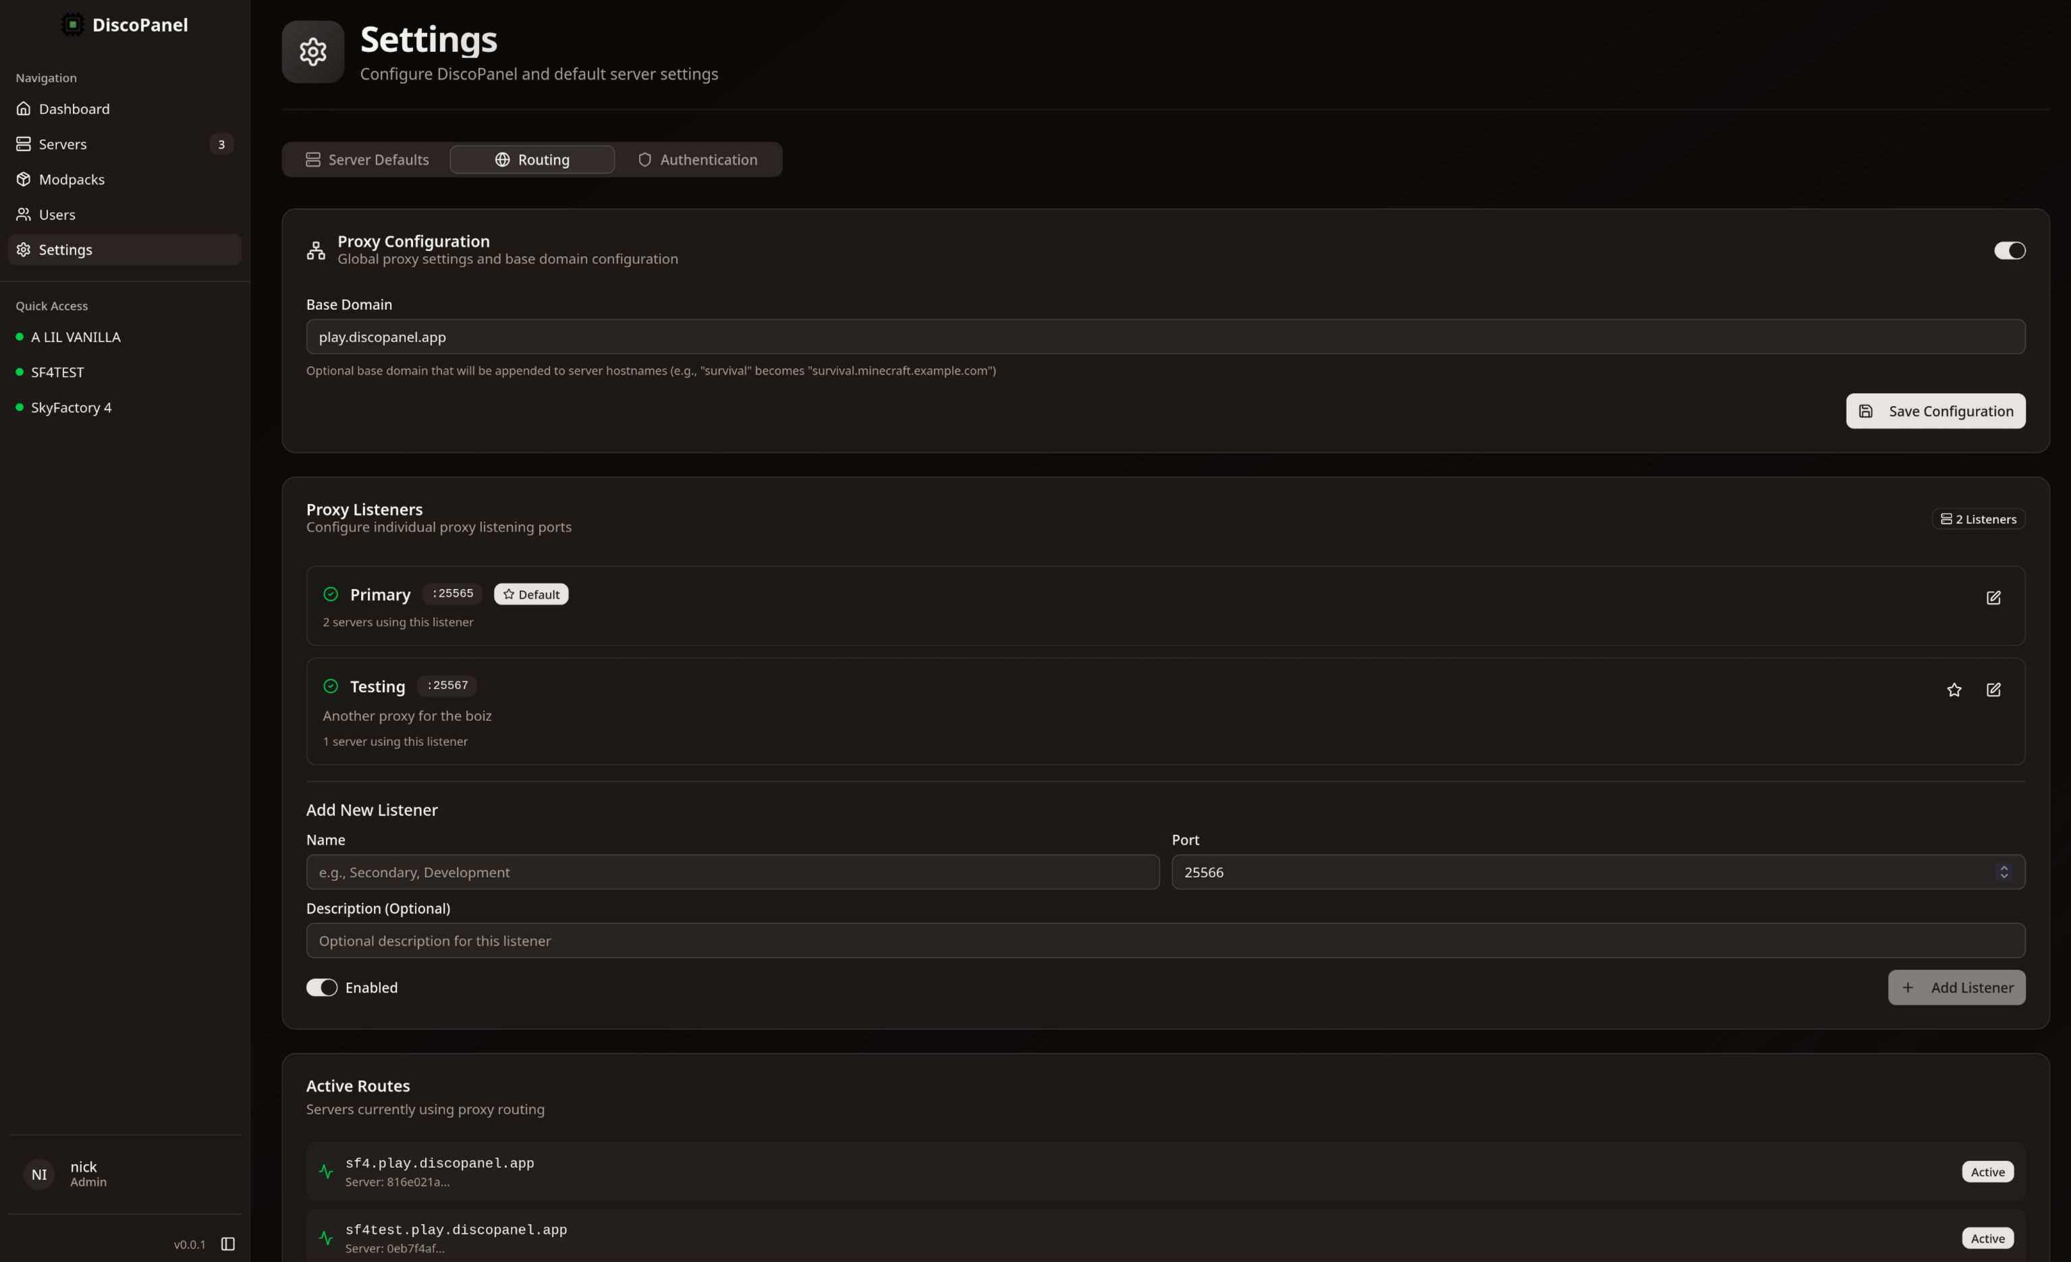The height and width of the screenshot is (1262, 2071).
Task: Click the Save Configuration button
Action: point(1935,411)
